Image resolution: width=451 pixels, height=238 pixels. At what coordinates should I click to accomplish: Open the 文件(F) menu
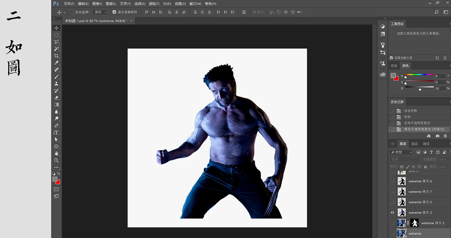tap(69, 4)
